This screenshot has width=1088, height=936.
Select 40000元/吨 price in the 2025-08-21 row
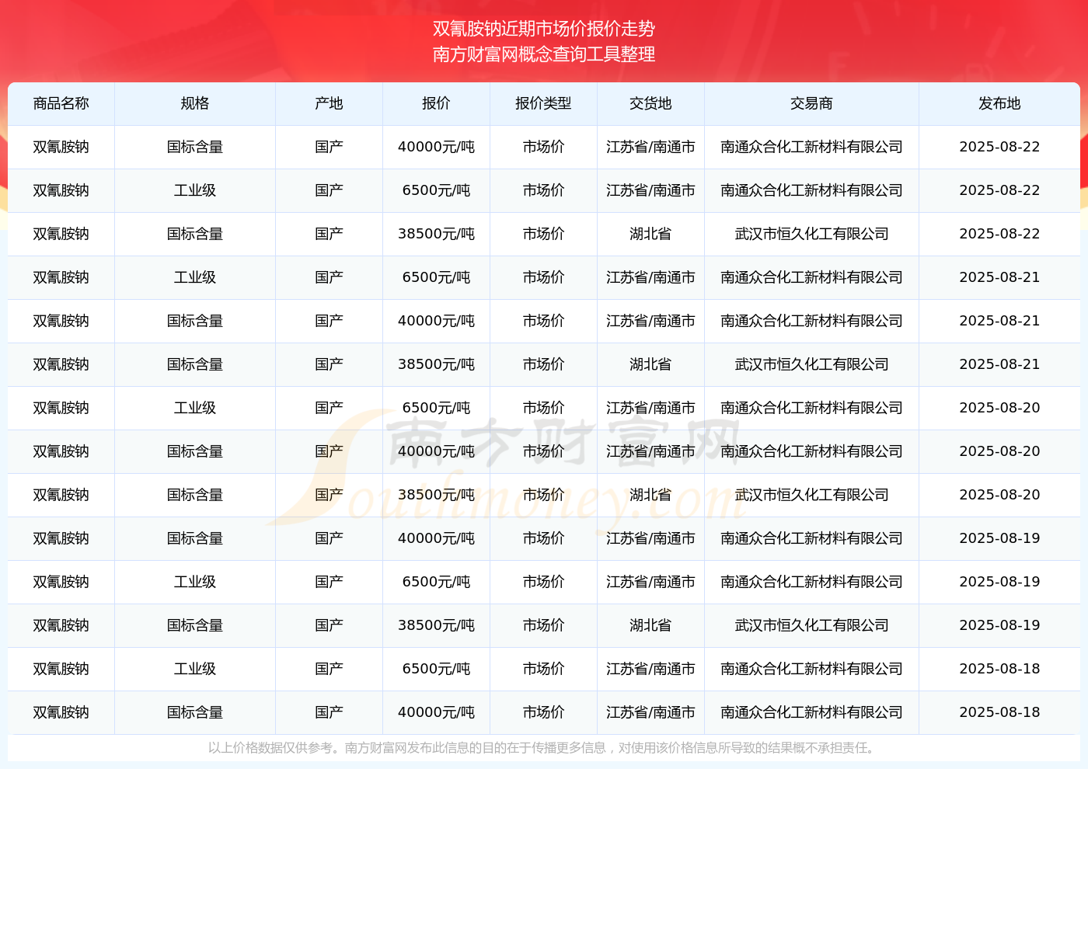436,321
